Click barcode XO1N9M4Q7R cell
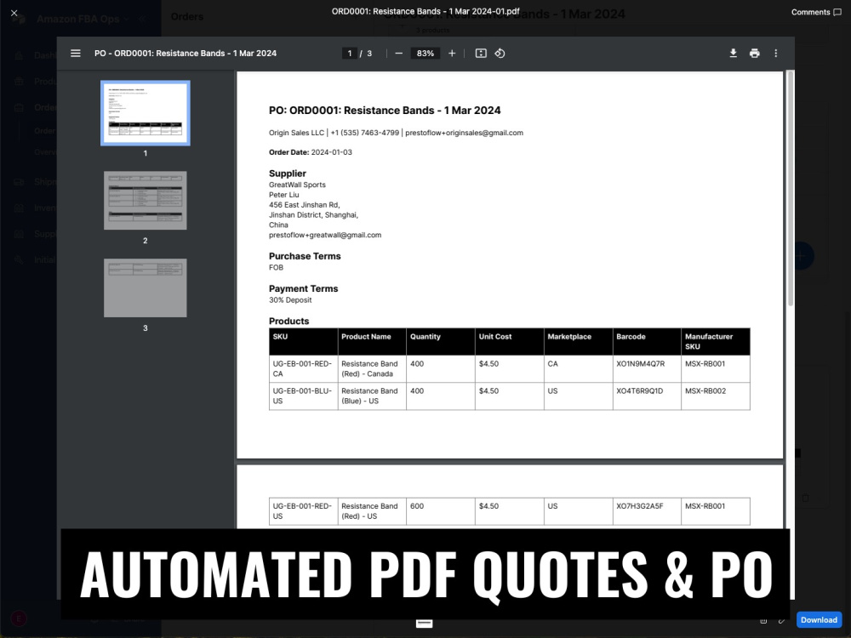Viewport: 851px width, 638px height. [x=647, y=369]
